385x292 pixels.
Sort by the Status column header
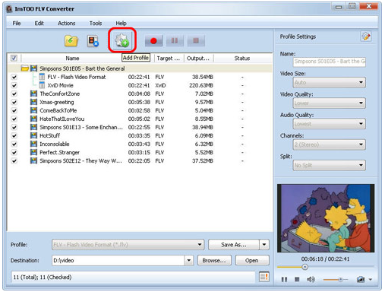coord(242,59)
